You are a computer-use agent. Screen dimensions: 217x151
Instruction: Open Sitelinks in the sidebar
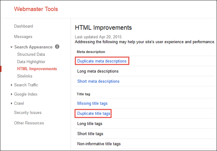pyautogui.click(x=25, y=76)
